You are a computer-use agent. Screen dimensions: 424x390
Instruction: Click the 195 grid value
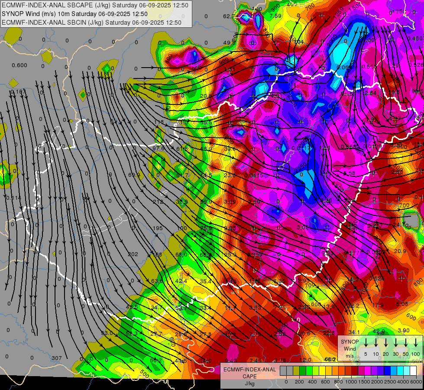pyautogui.click(x=158, y=228)
